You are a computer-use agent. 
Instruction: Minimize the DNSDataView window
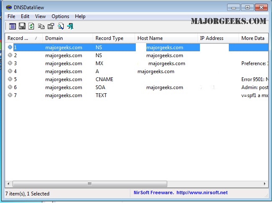tap(234, 8)
